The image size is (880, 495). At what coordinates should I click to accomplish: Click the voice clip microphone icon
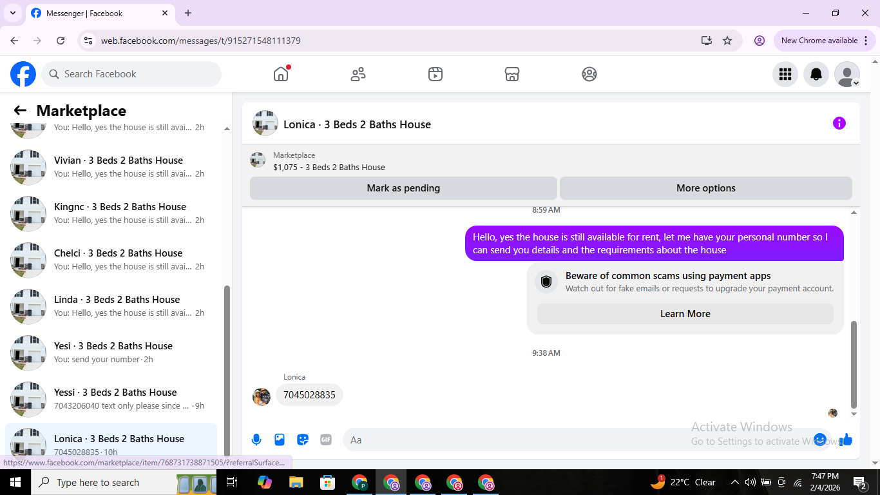pyautogui.click(x=256, y=440)
